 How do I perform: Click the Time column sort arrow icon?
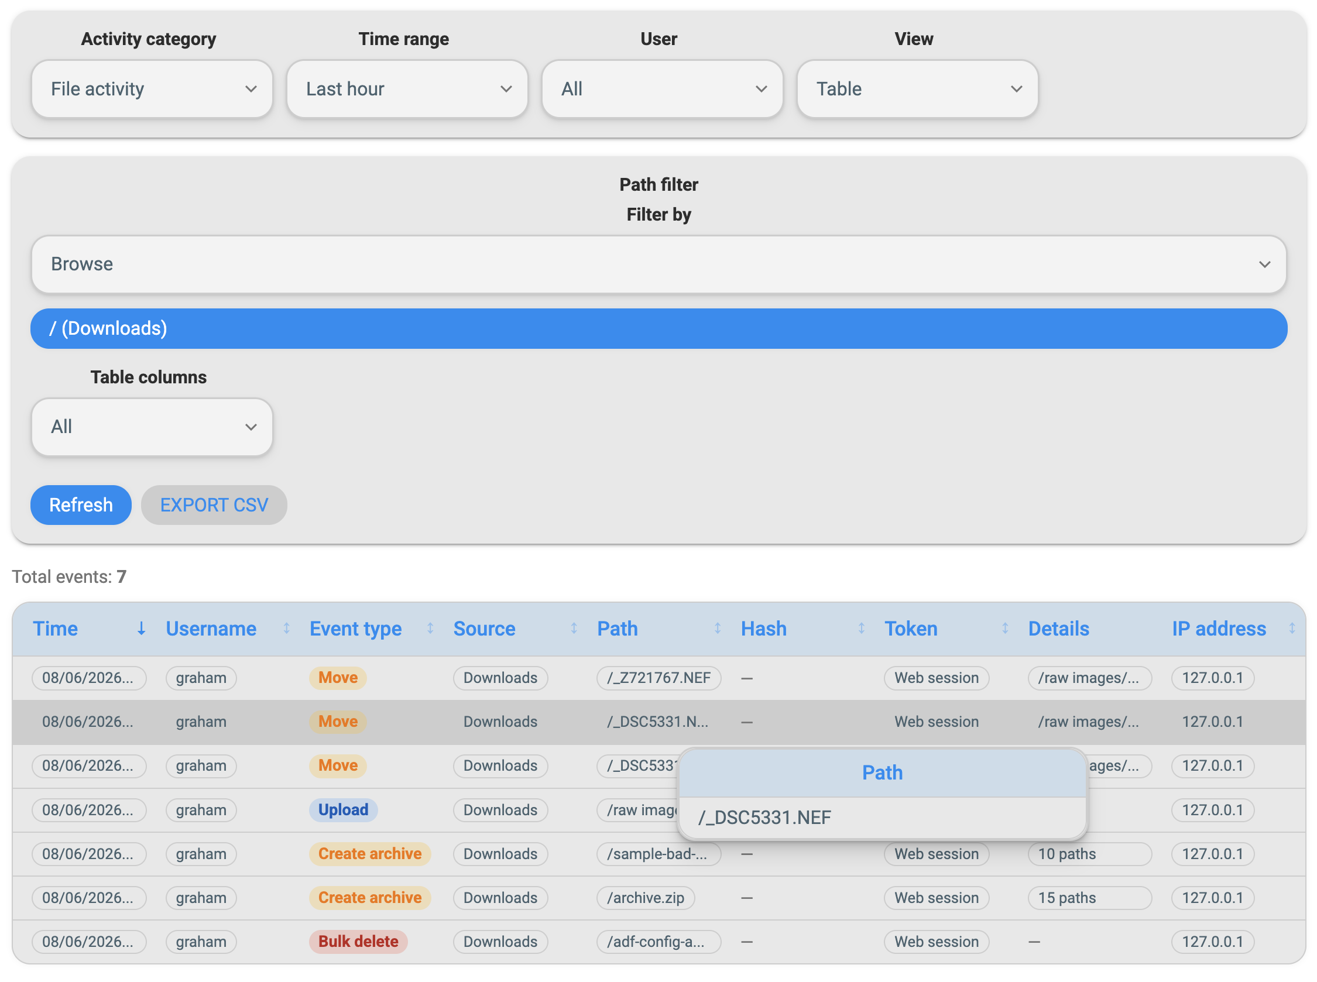tap(141, 629)
